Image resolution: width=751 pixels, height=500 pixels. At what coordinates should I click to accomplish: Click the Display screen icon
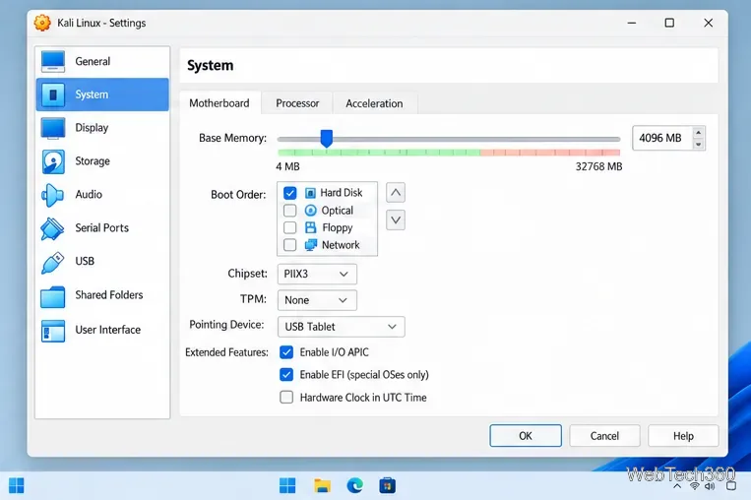click(53, 128)
